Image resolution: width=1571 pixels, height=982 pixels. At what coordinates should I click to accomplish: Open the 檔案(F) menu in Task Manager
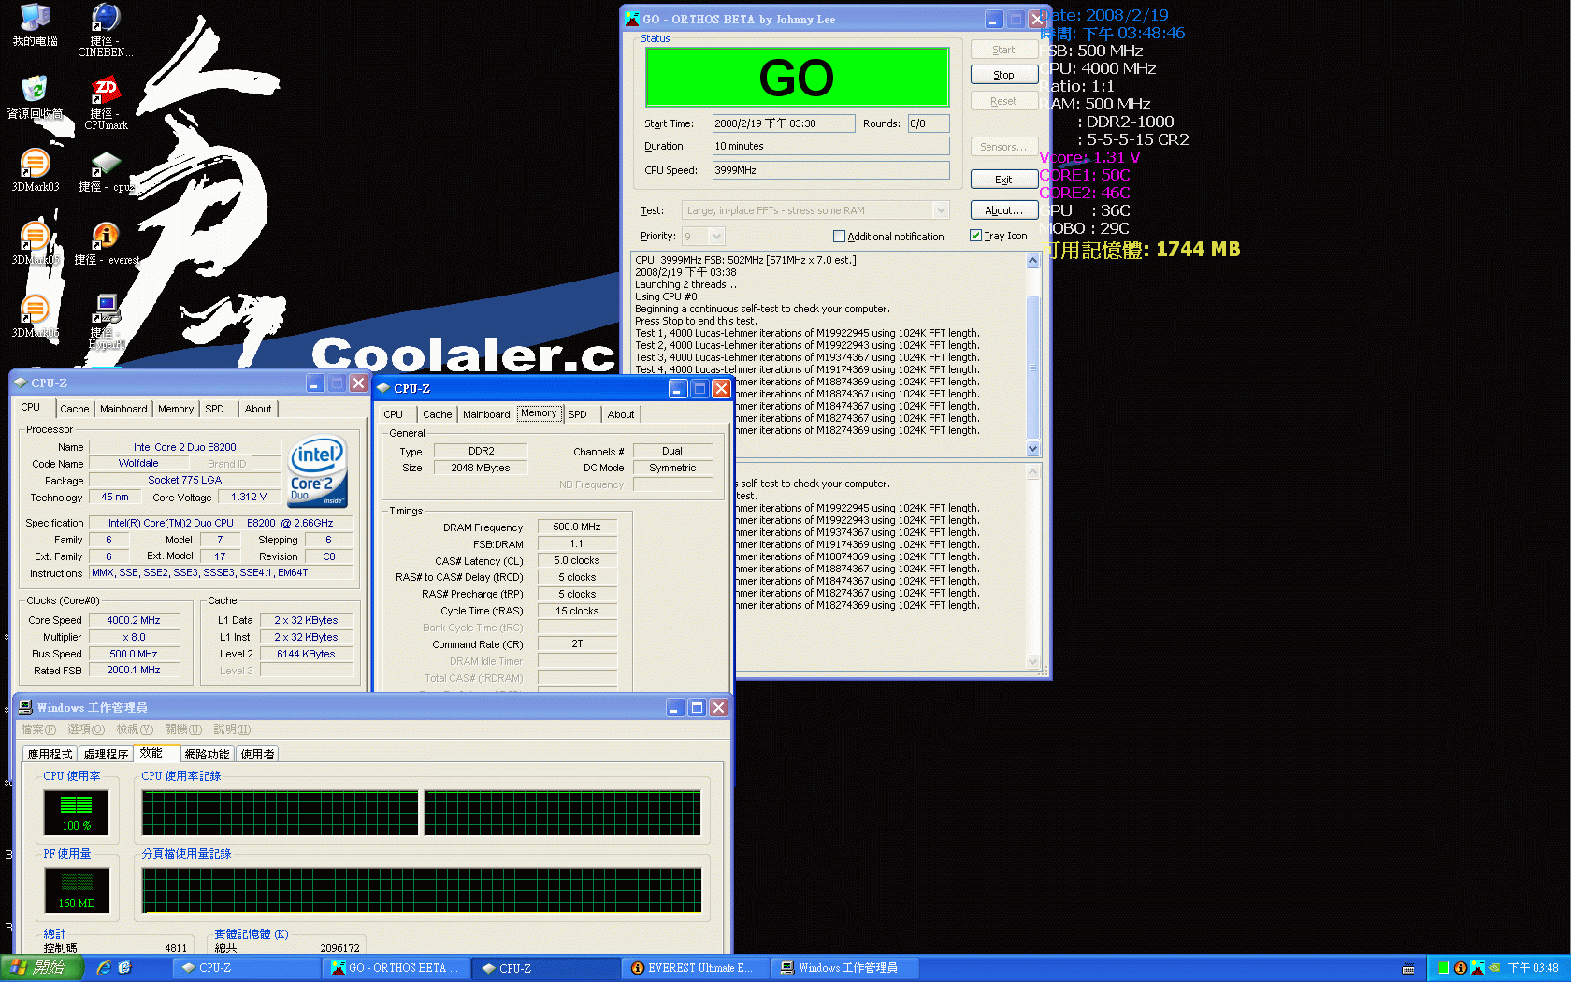(x=39, y=729)
